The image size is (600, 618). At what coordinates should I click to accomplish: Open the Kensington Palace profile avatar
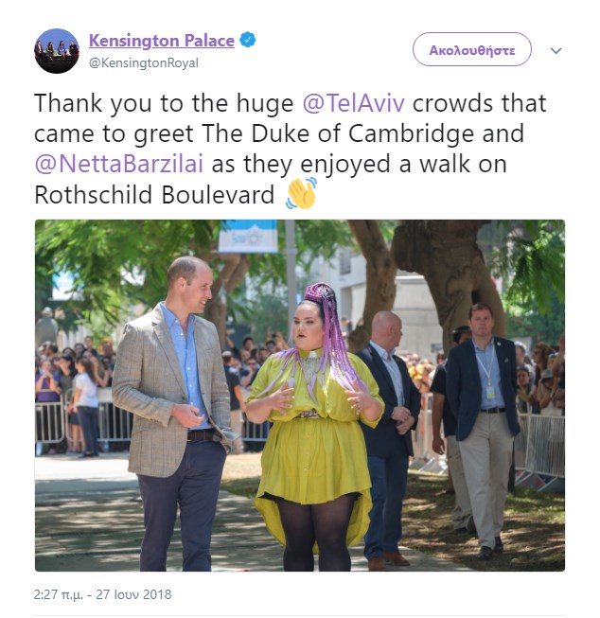(x=57, y=51)
